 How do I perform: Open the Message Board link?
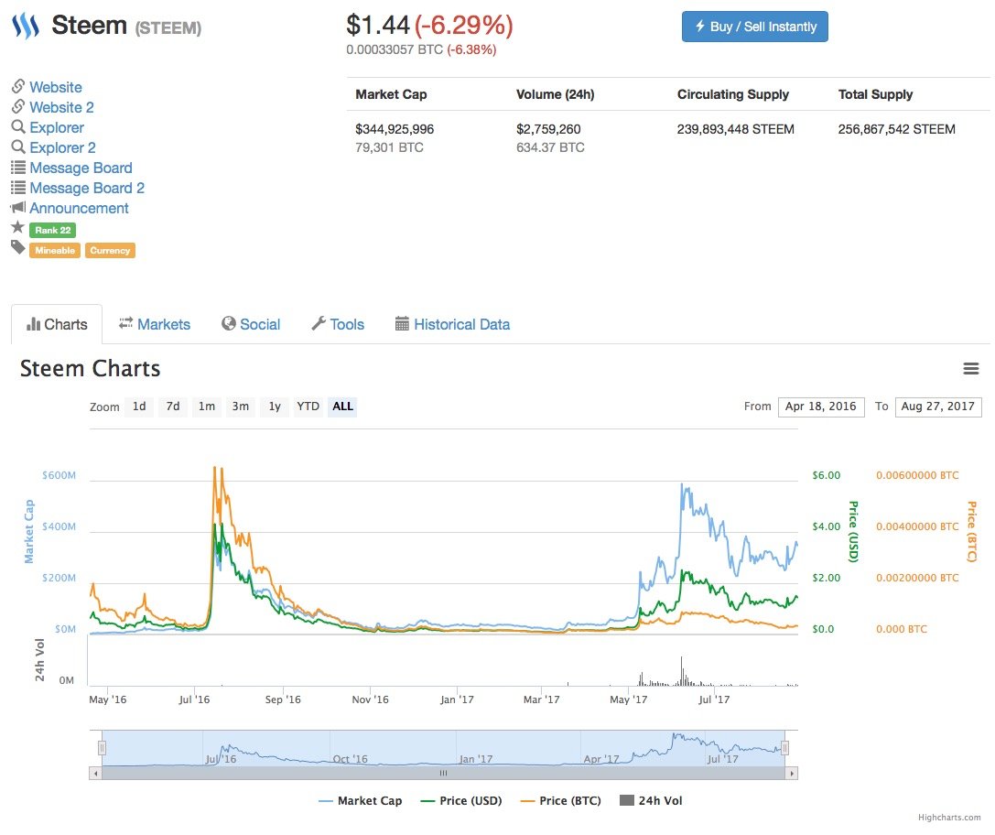pyautogui.click(x=81, y=168)
